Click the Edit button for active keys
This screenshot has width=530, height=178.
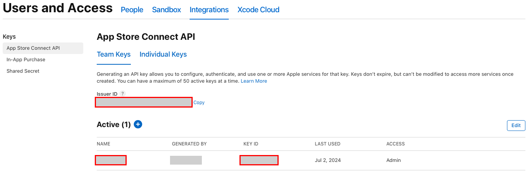point(516,126)
